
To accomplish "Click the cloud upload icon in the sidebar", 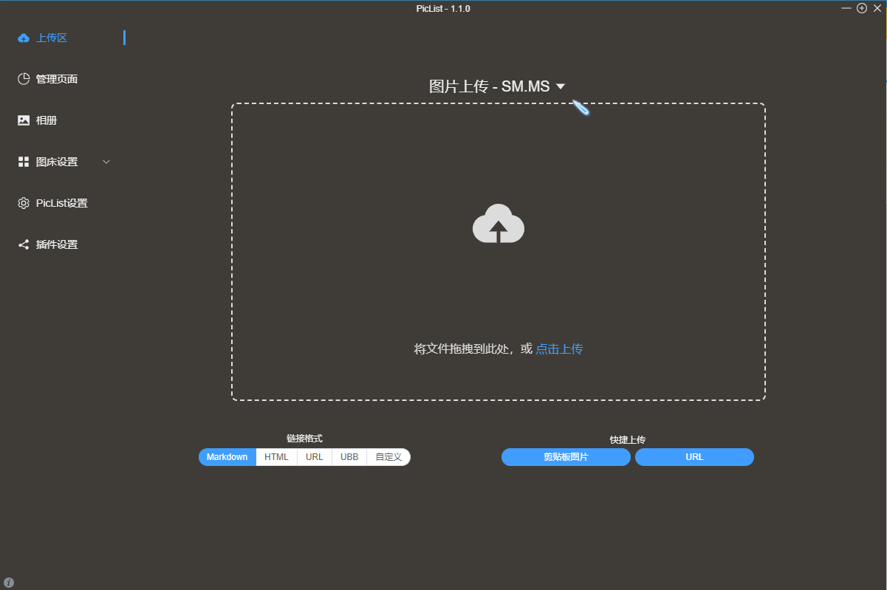I will coord(24,38).
